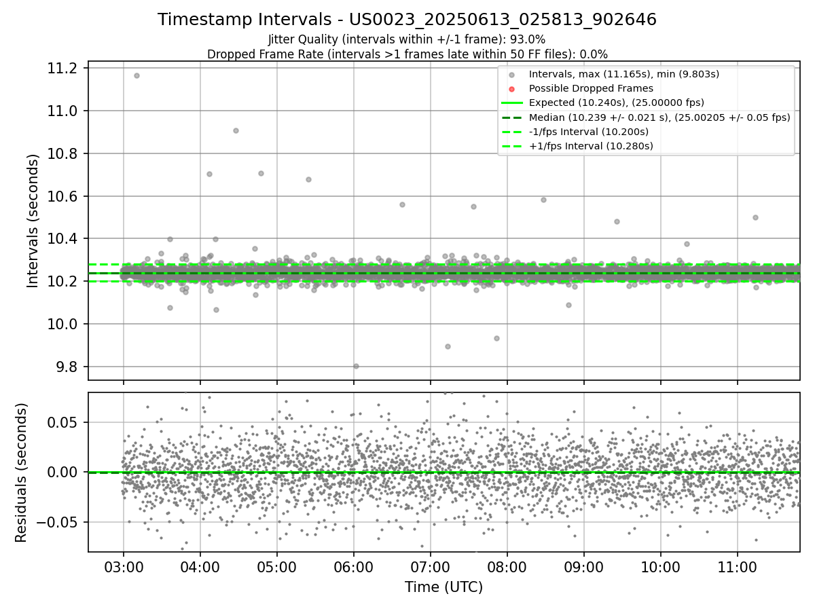Screen dimensions: 815x611
Task: Click legend entry 'Possible Dropped Frames'
Action: tap(591, 88)
